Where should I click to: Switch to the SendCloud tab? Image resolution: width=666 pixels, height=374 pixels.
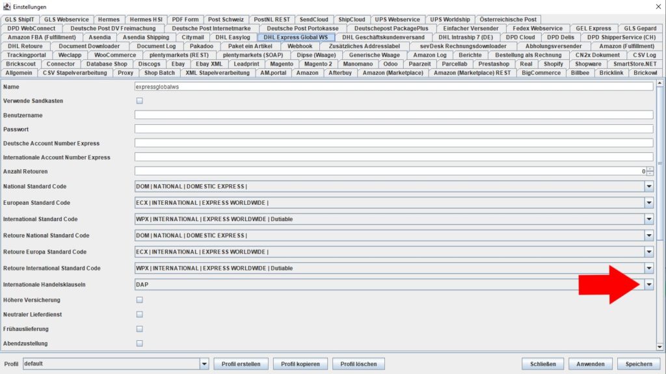click(x=314, y=20)
